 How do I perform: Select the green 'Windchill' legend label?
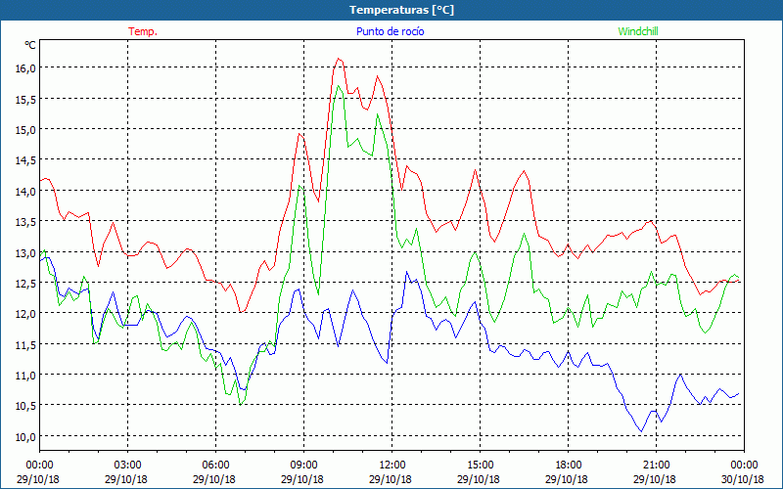[x=638, y=31]
